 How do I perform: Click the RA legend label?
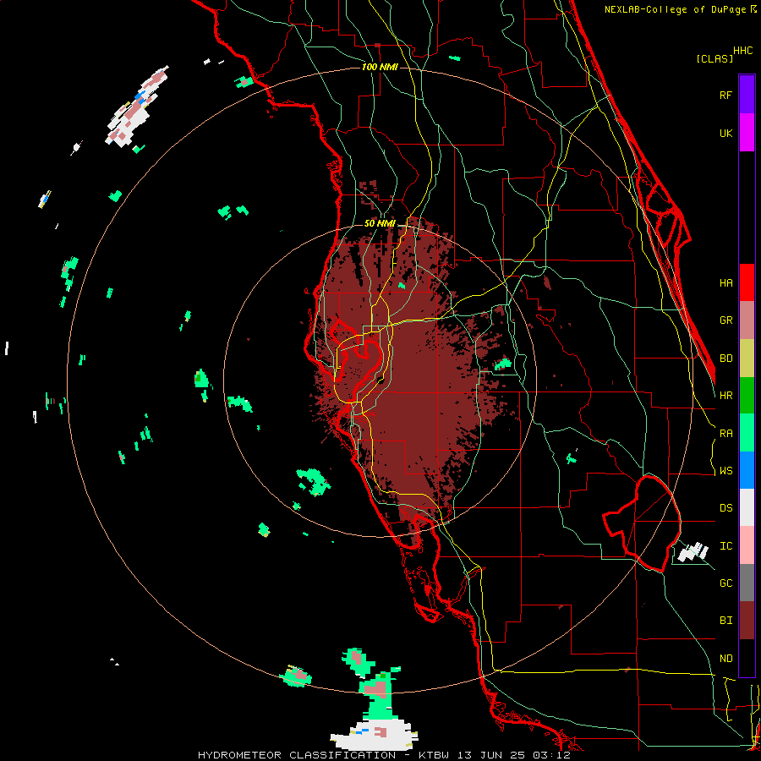(725, 434)
